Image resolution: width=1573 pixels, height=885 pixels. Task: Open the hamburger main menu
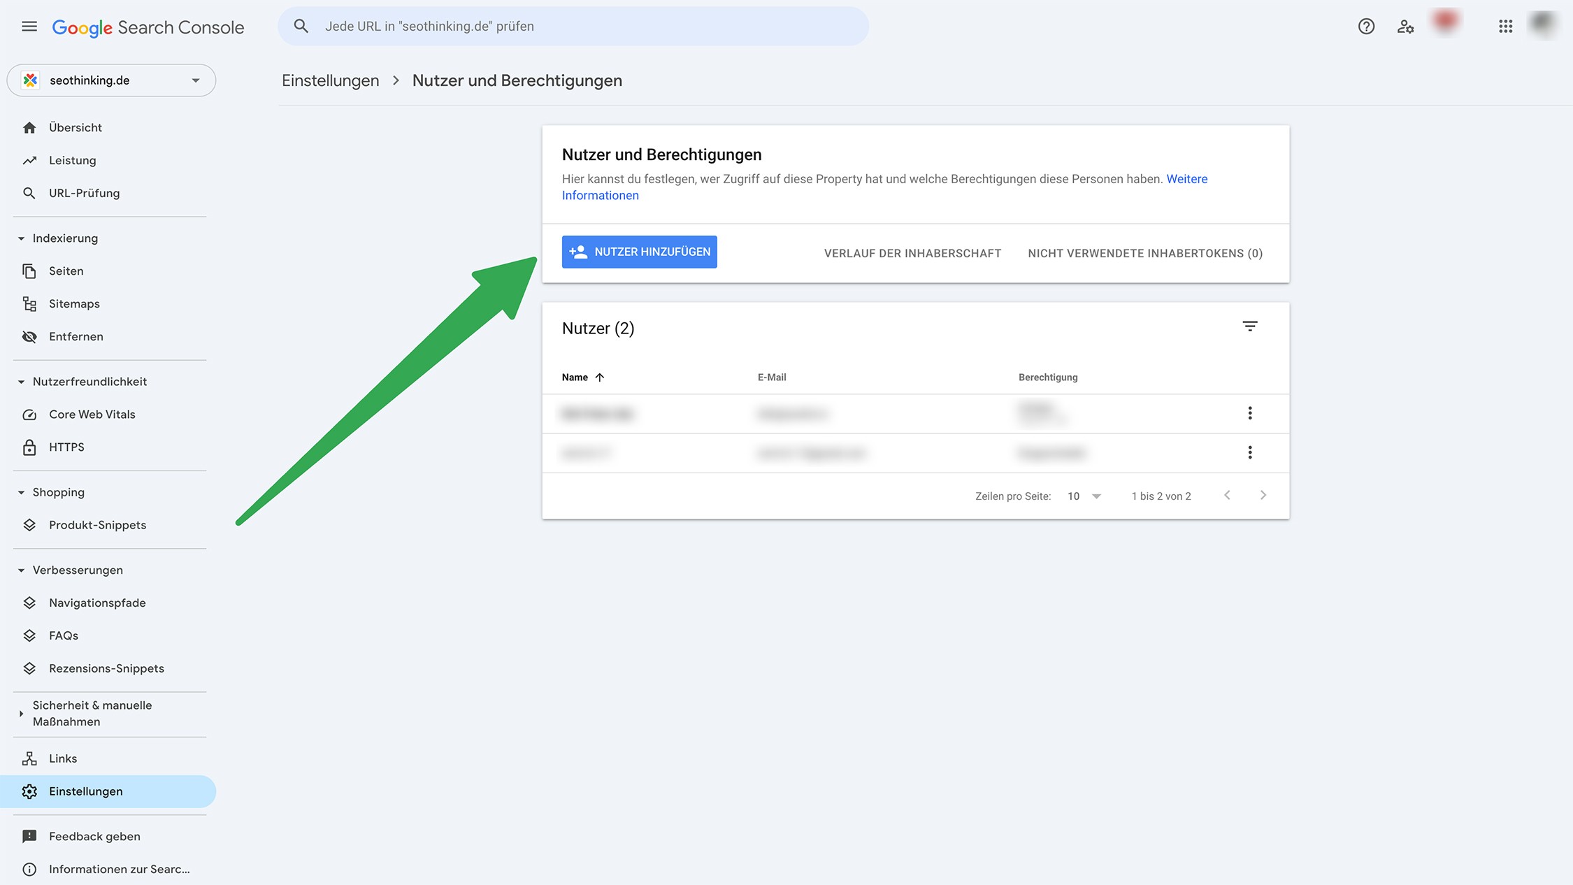[29, 27]
